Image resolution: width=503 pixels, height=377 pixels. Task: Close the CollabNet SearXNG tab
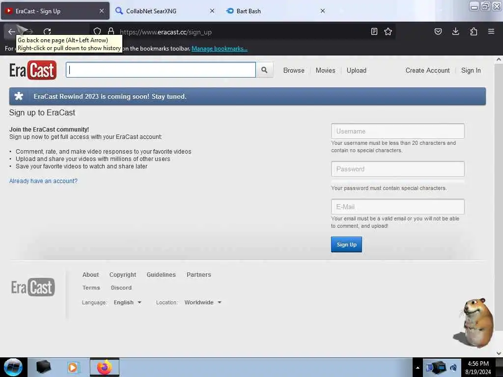[212, 11]
